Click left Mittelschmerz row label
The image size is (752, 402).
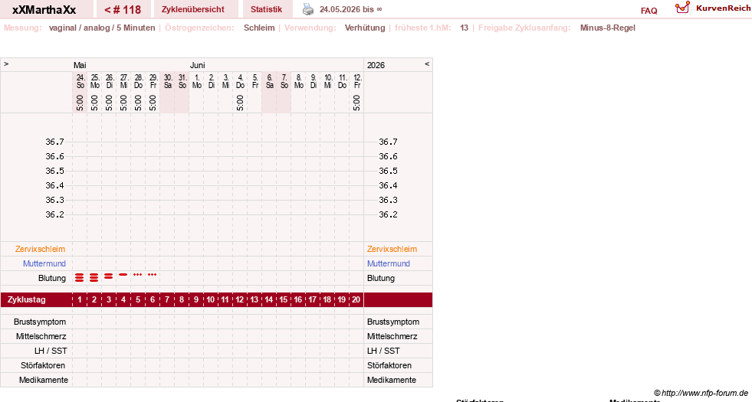(x=41, y=336)
